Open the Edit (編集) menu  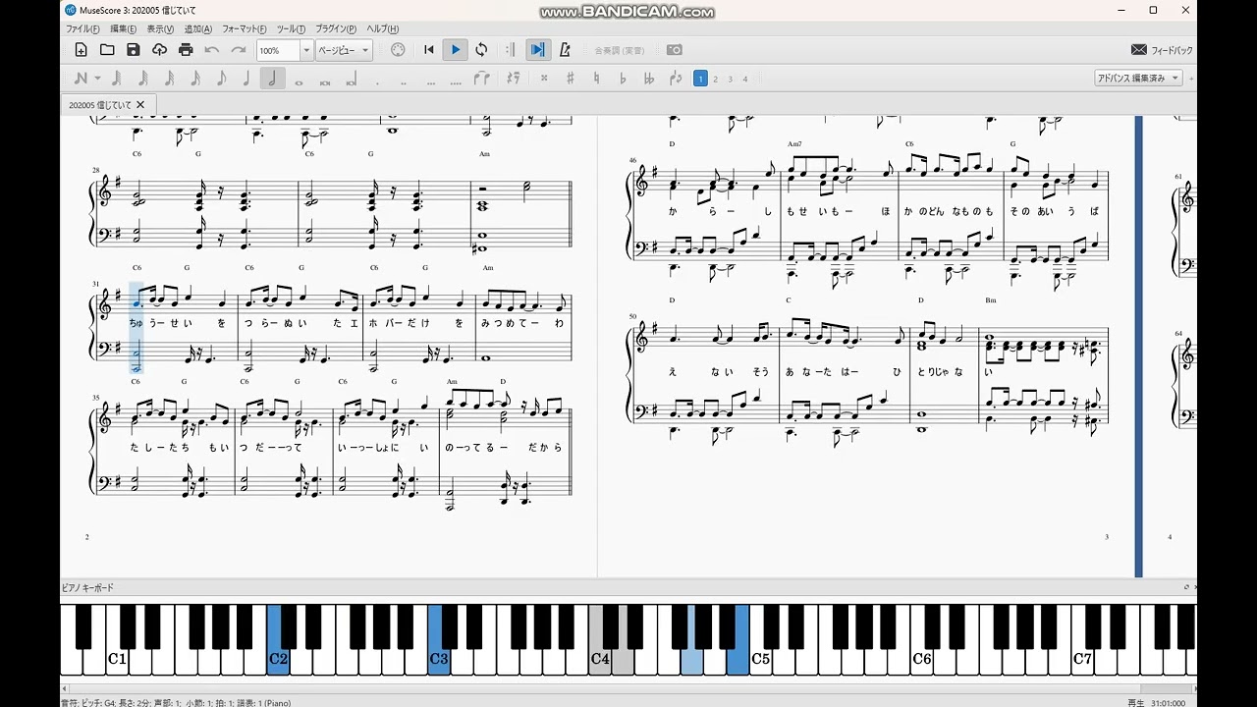125,29
